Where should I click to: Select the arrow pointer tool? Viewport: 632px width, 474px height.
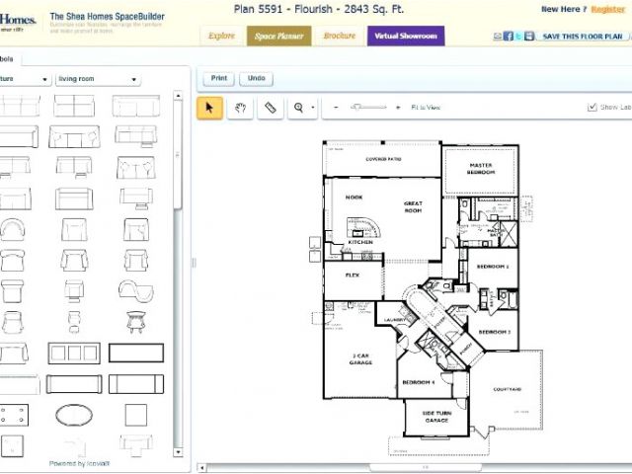(209, 108)
